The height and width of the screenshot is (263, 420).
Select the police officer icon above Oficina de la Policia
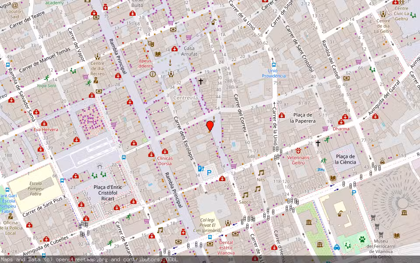[x=10, y=216]
